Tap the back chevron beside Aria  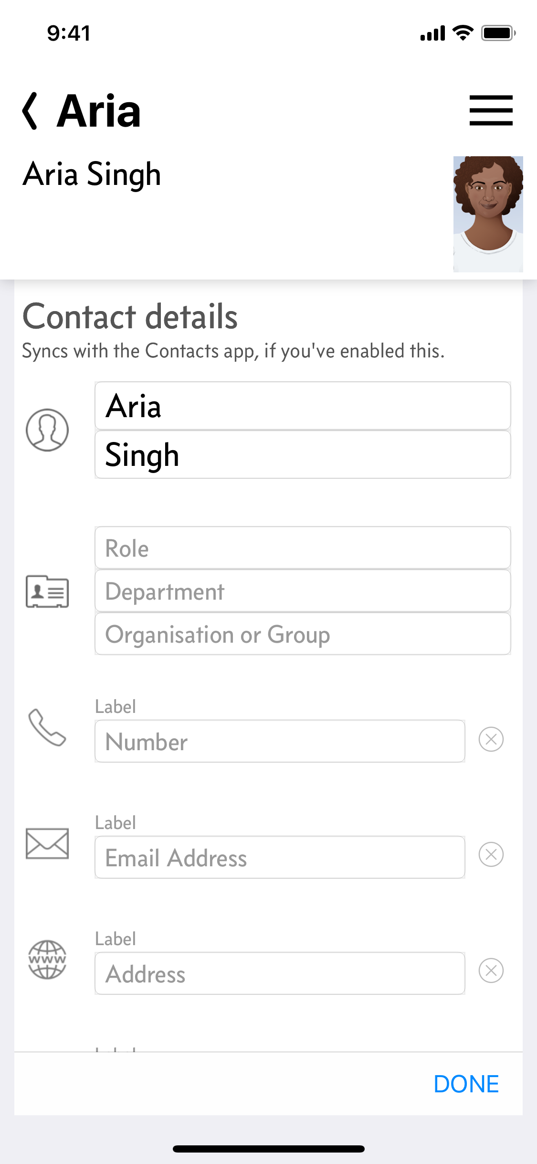point(30,111)
